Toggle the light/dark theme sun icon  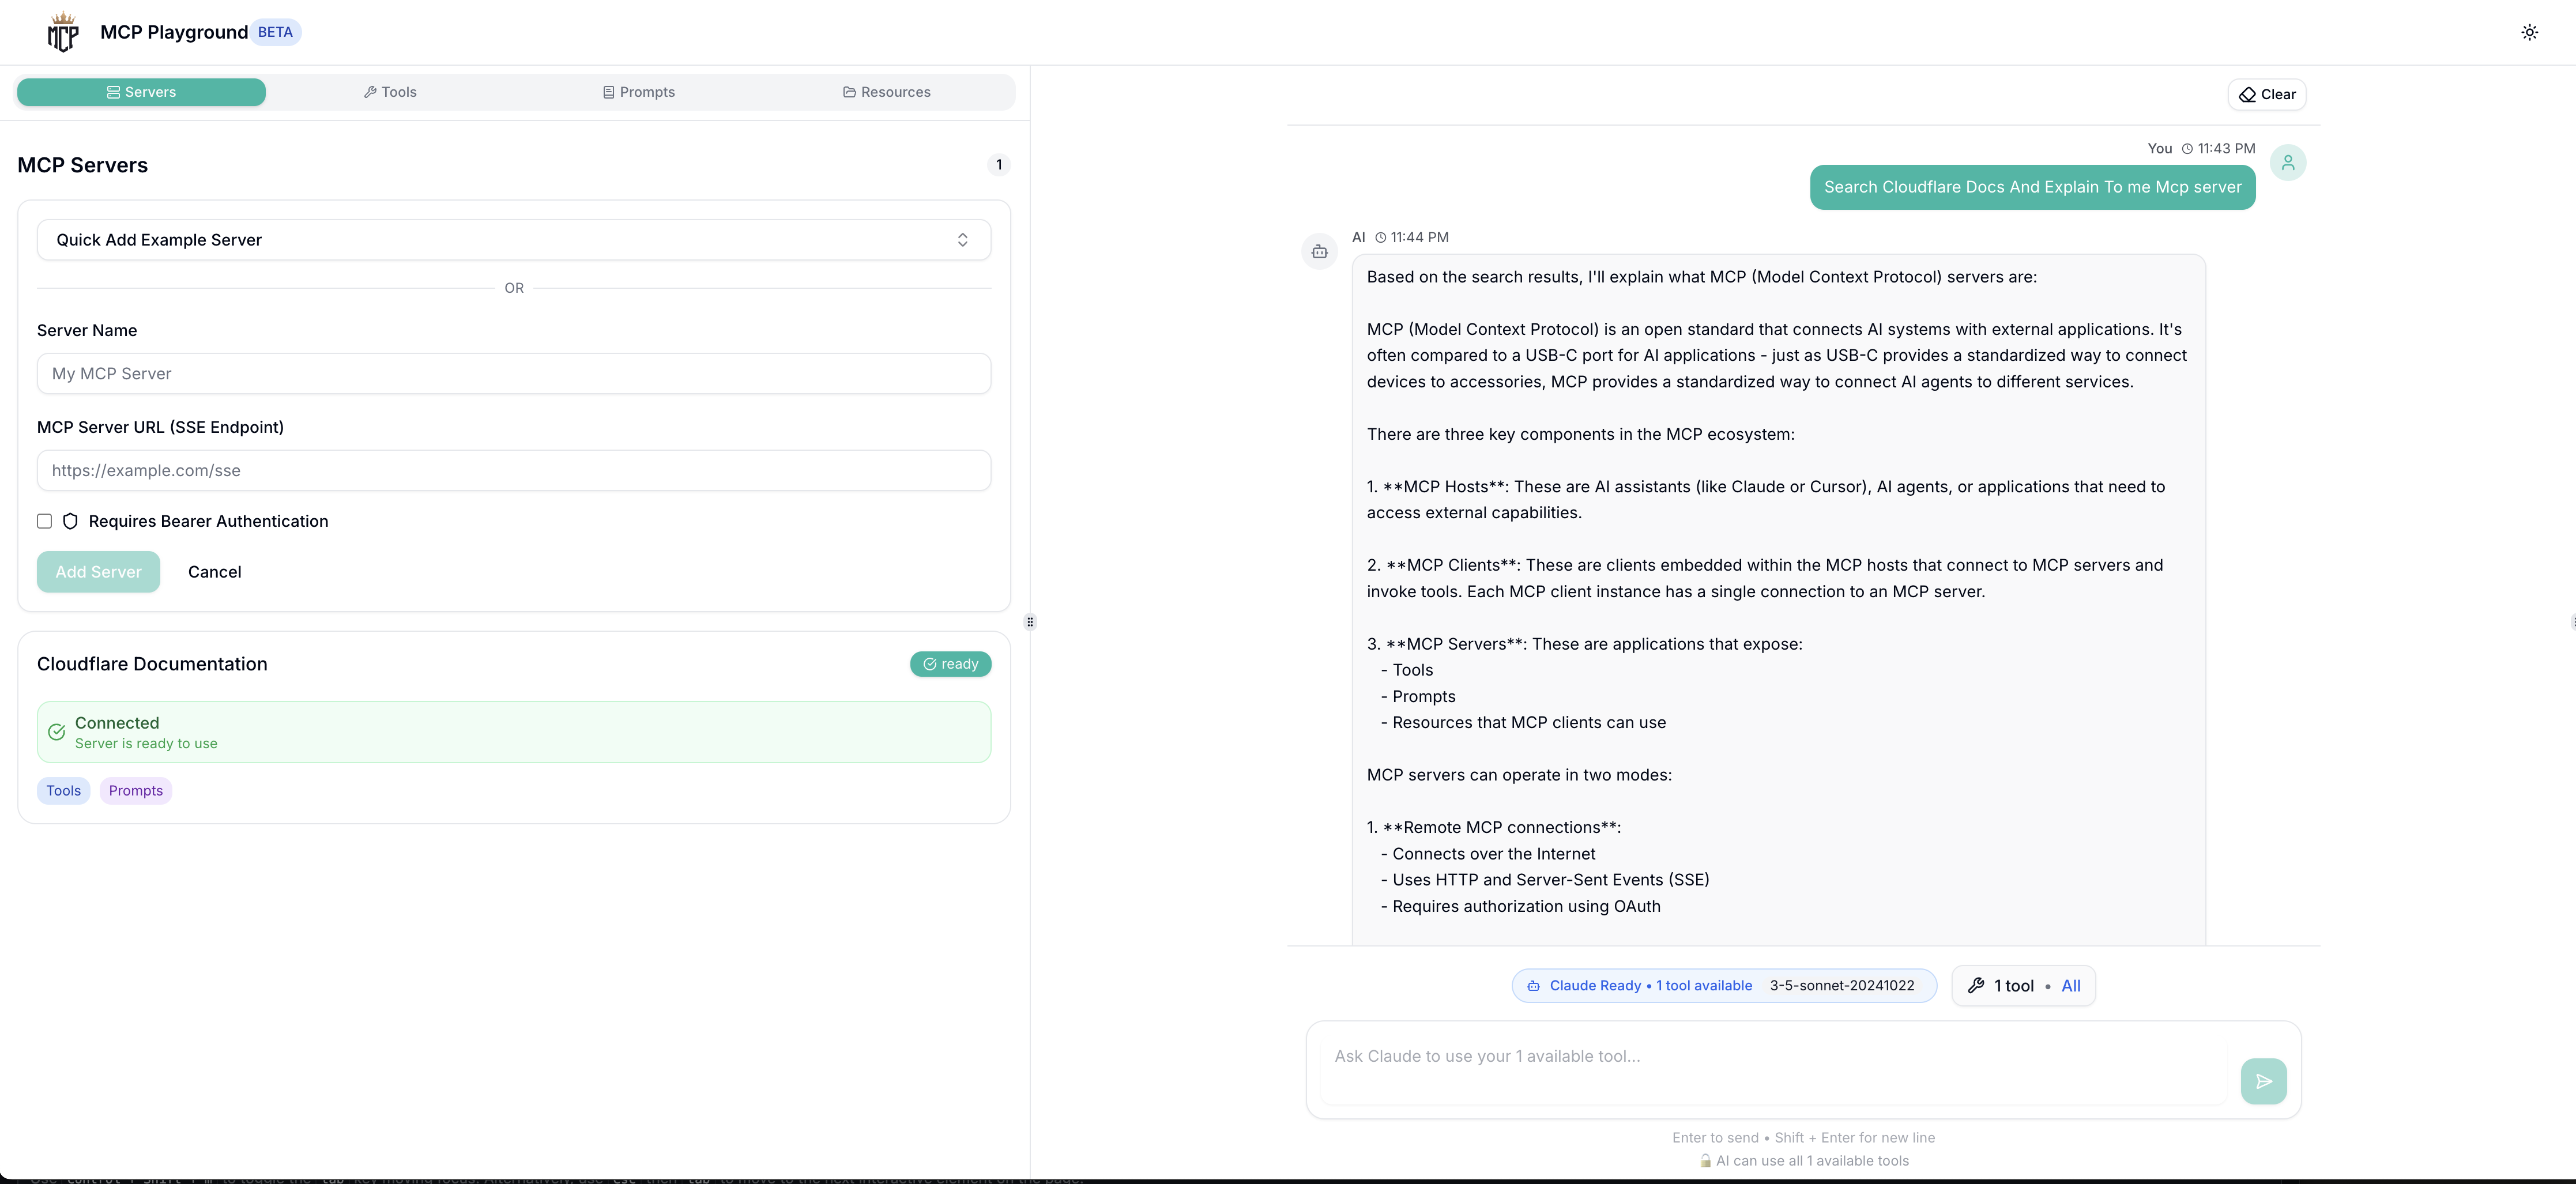coord(2529,32)
